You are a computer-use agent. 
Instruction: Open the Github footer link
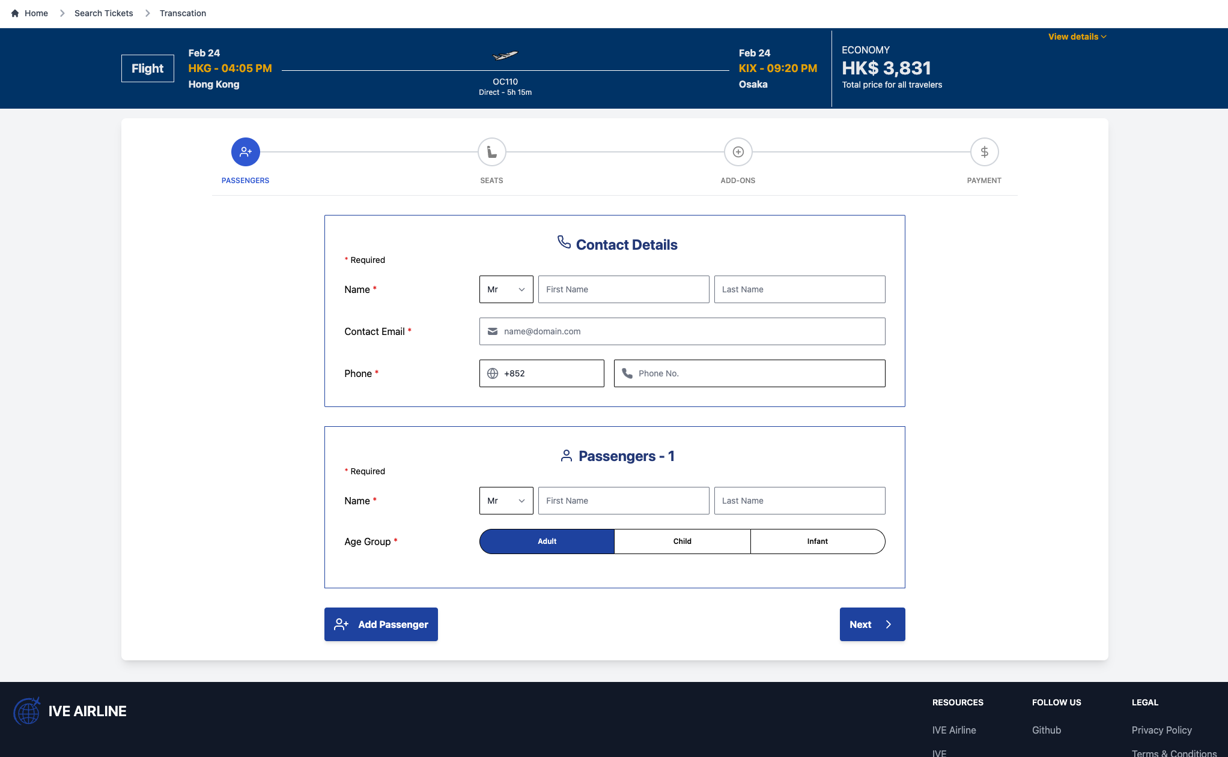tap(1046, 730)
